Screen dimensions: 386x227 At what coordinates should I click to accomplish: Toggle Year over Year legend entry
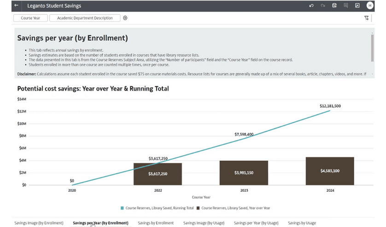pyautogui.click(x=233, y=208)
